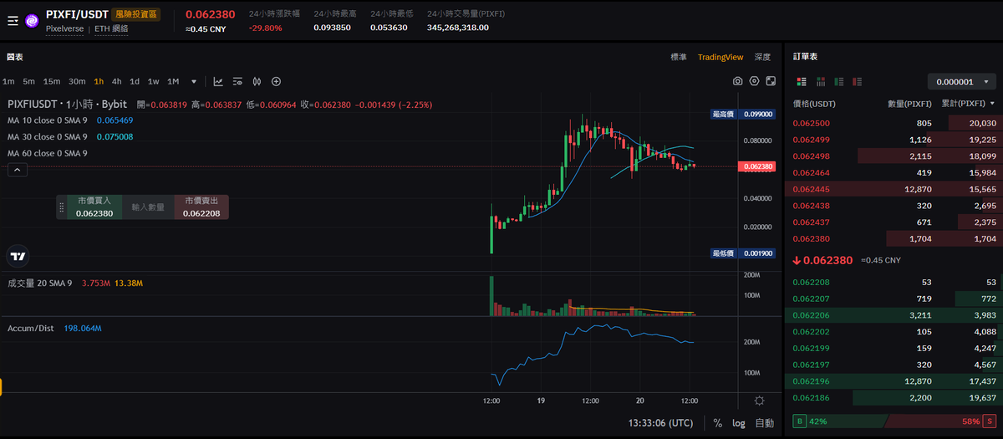Select the 5m timeframe

click(x=29, y=81)
